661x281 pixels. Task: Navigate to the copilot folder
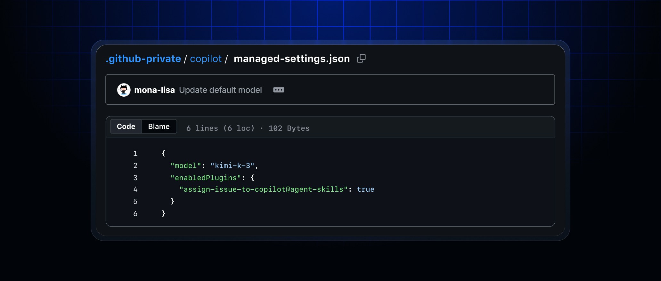pos(206,59)
